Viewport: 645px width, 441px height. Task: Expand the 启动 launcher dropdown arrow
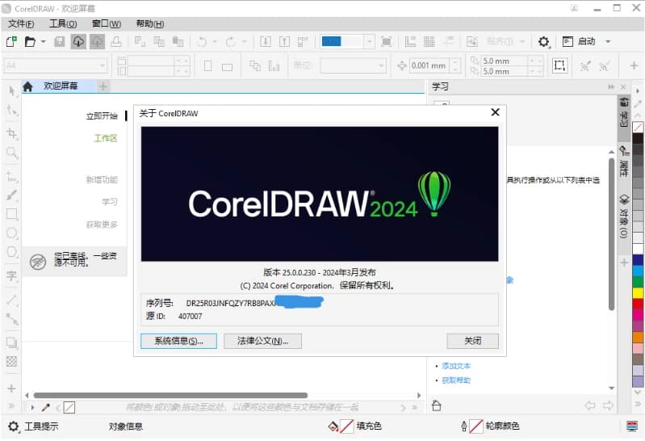click(608, 41)
